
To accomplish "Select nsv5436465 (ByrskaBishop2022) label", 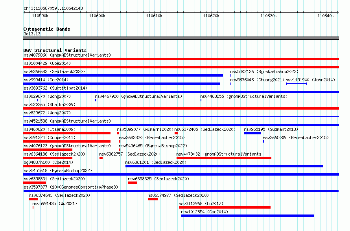I will click(153, 146).
